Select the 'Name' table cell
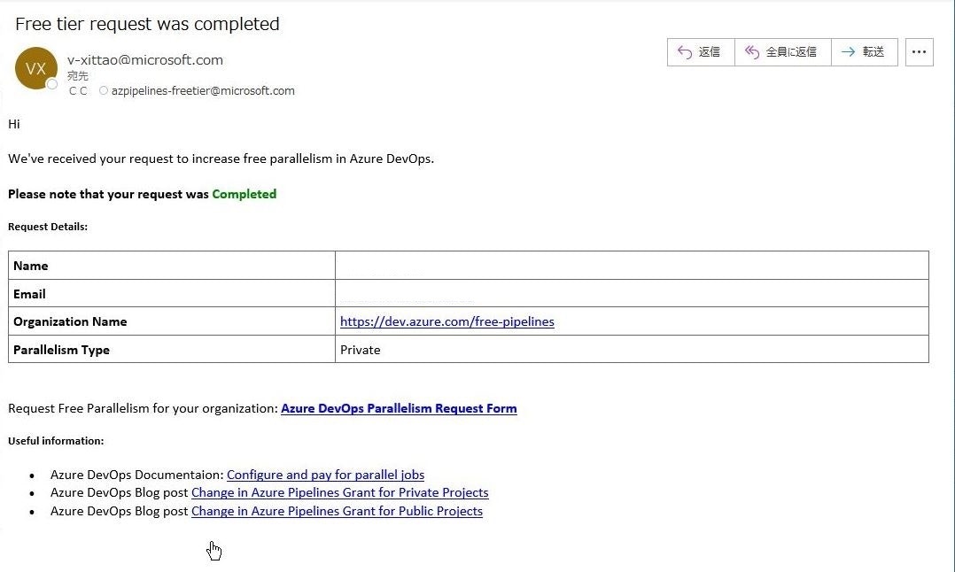Viewport: 955px width, 572px height. pos(172,266)
